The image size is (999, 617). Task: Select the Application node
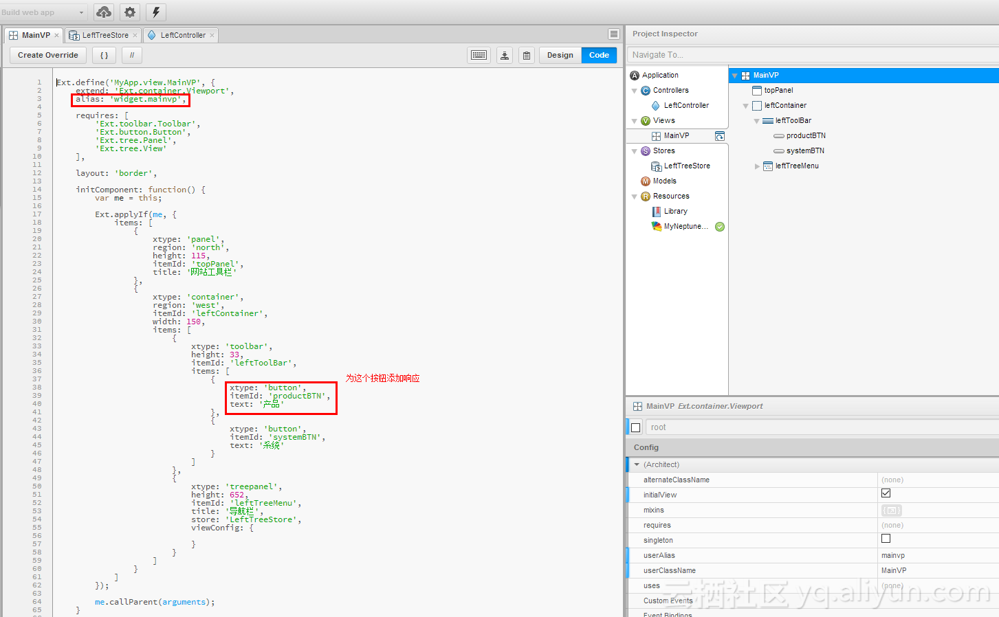pyautogui.click(x=660, y=76)
